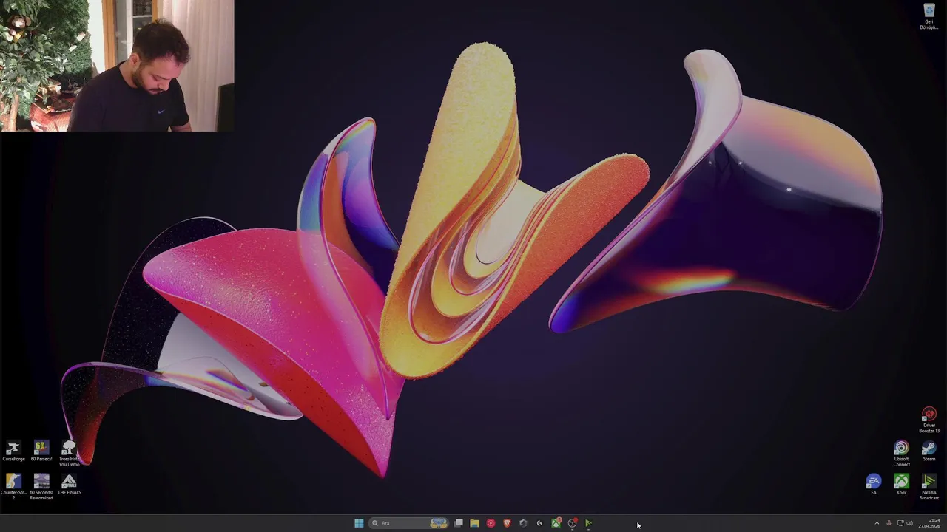Viewport: 947px width, 532px height.
Task: Open the CurseForge desktop shortcut
Action: click(13, 451)
